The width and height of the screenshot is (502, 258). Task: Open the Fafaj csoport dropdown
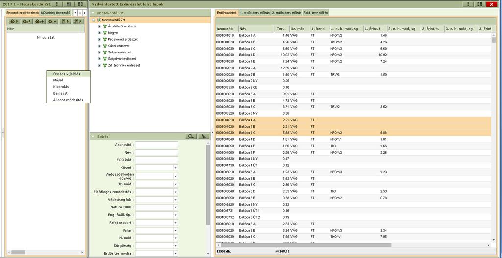tap(176, 222)
